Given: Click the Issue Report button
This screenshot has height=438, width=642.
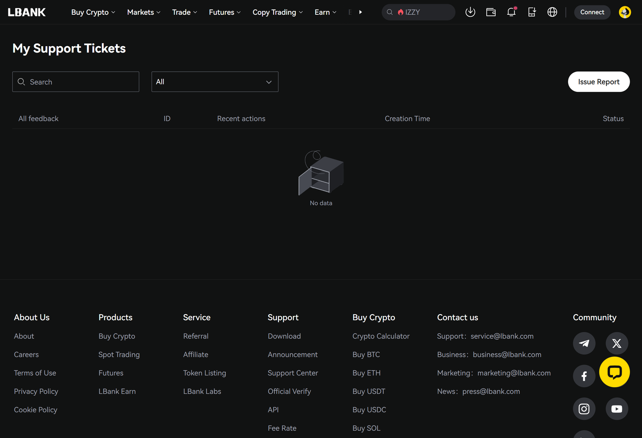Looking at the screenshot, I should (x=599, y=82).
